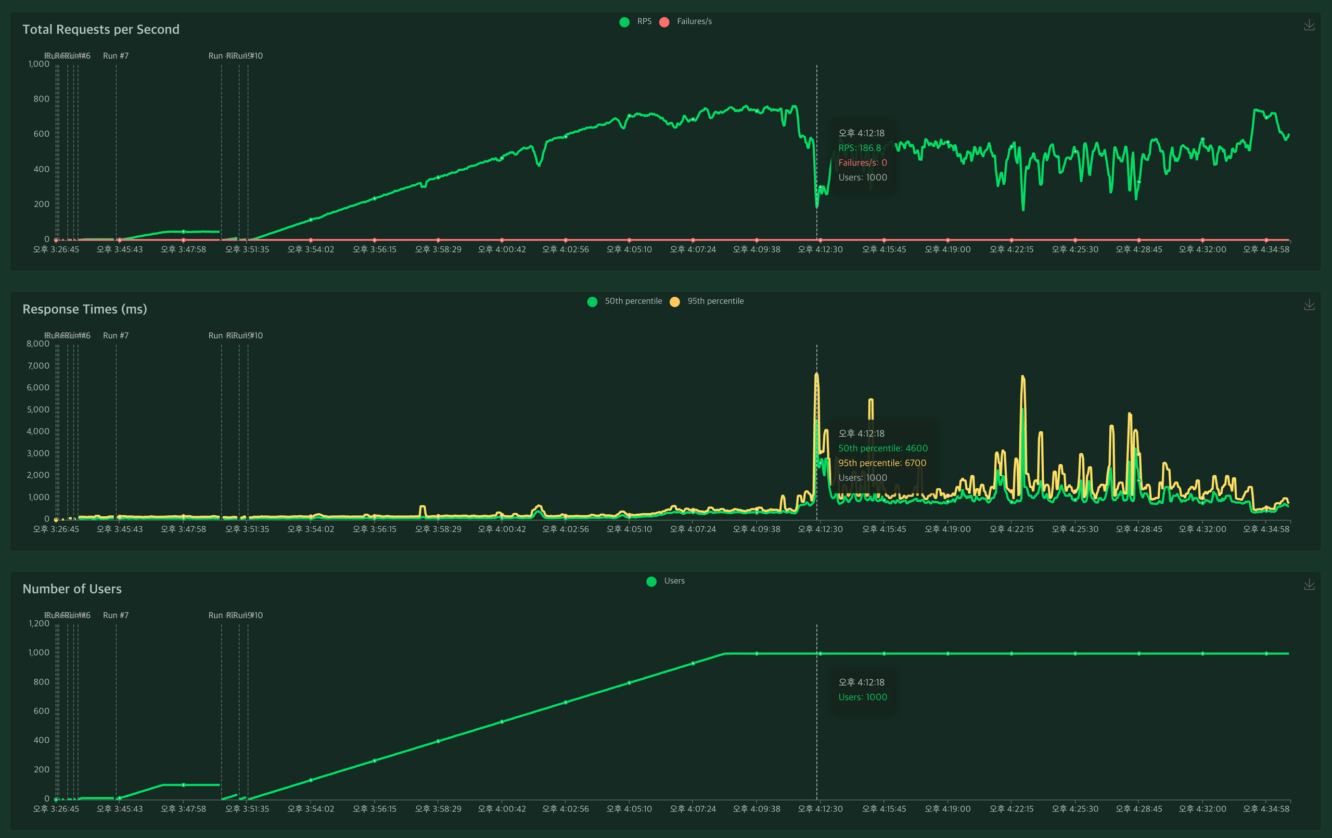Viewport: 1332px width, 838px height.
Task: Download the Response Times chart image
Action: (1309, 305)
